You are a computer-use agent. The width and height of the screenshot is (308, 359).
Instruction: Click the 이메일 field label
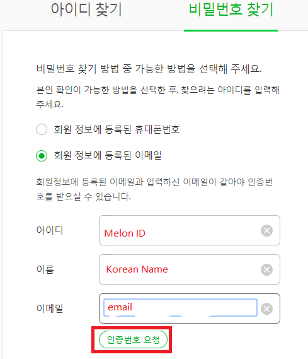point(50,309)
